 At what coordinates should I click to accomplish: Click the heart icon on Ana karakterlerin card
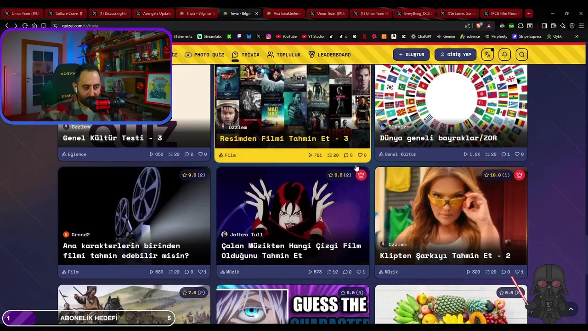pyautogui.click(x=200, y=272)
